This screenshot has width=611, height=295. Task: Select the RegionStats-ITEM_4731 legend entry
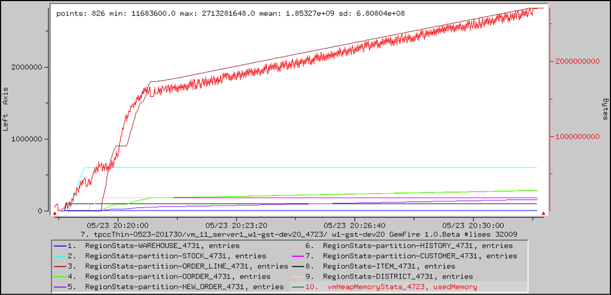tap(400, 266)
